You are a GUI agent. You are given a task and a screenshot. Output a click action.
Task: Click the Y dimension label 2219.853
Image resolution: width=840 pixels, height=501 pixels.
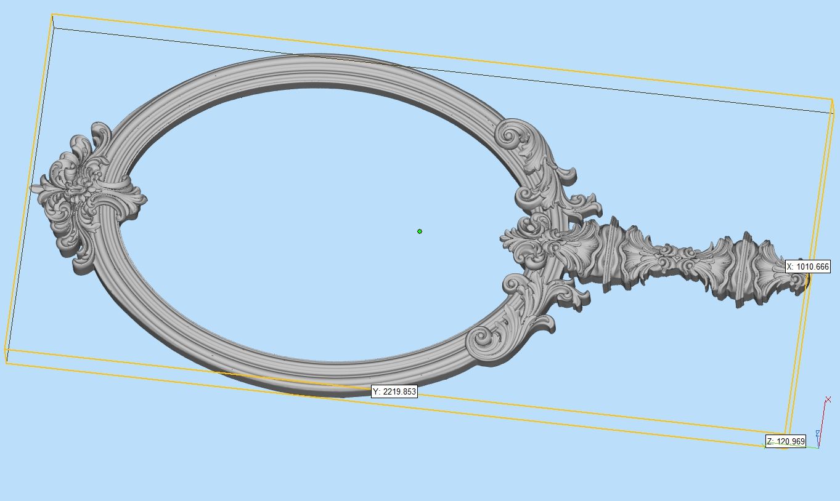coord(394,391)
